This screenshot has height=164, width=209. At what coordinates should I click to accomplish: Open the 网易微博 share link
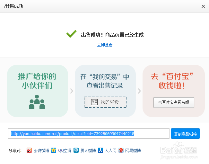(x=133, y=151)
